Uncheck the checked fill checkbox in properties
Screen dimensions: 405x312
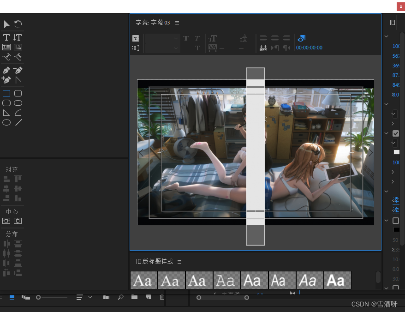click(396, 133)
